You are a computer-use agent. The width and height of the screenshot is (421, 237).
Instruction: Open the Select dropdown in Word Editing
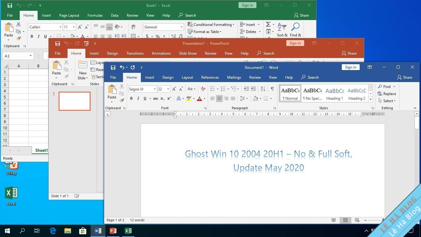(387, 101)
